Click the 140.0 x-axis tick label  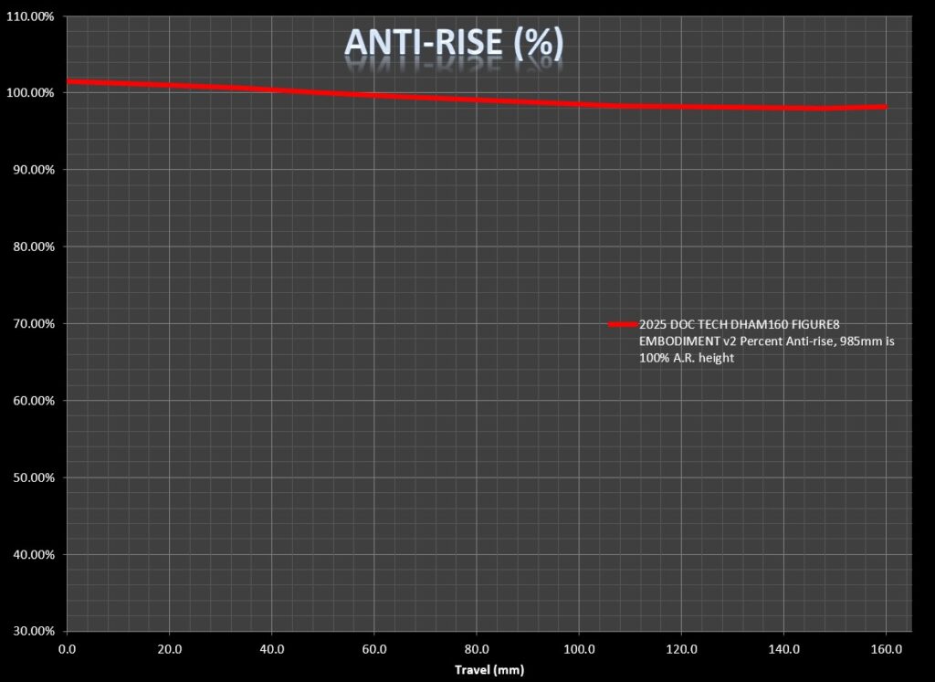click(783, 648)
